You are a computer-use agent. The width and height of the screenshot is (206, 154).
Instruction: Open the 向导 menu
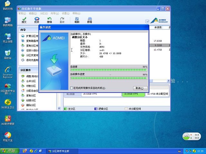point(55,13)
